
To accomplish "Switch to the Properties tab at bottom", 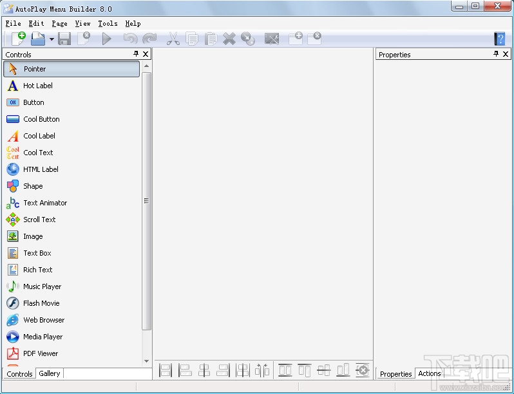I will pos(395,373).
